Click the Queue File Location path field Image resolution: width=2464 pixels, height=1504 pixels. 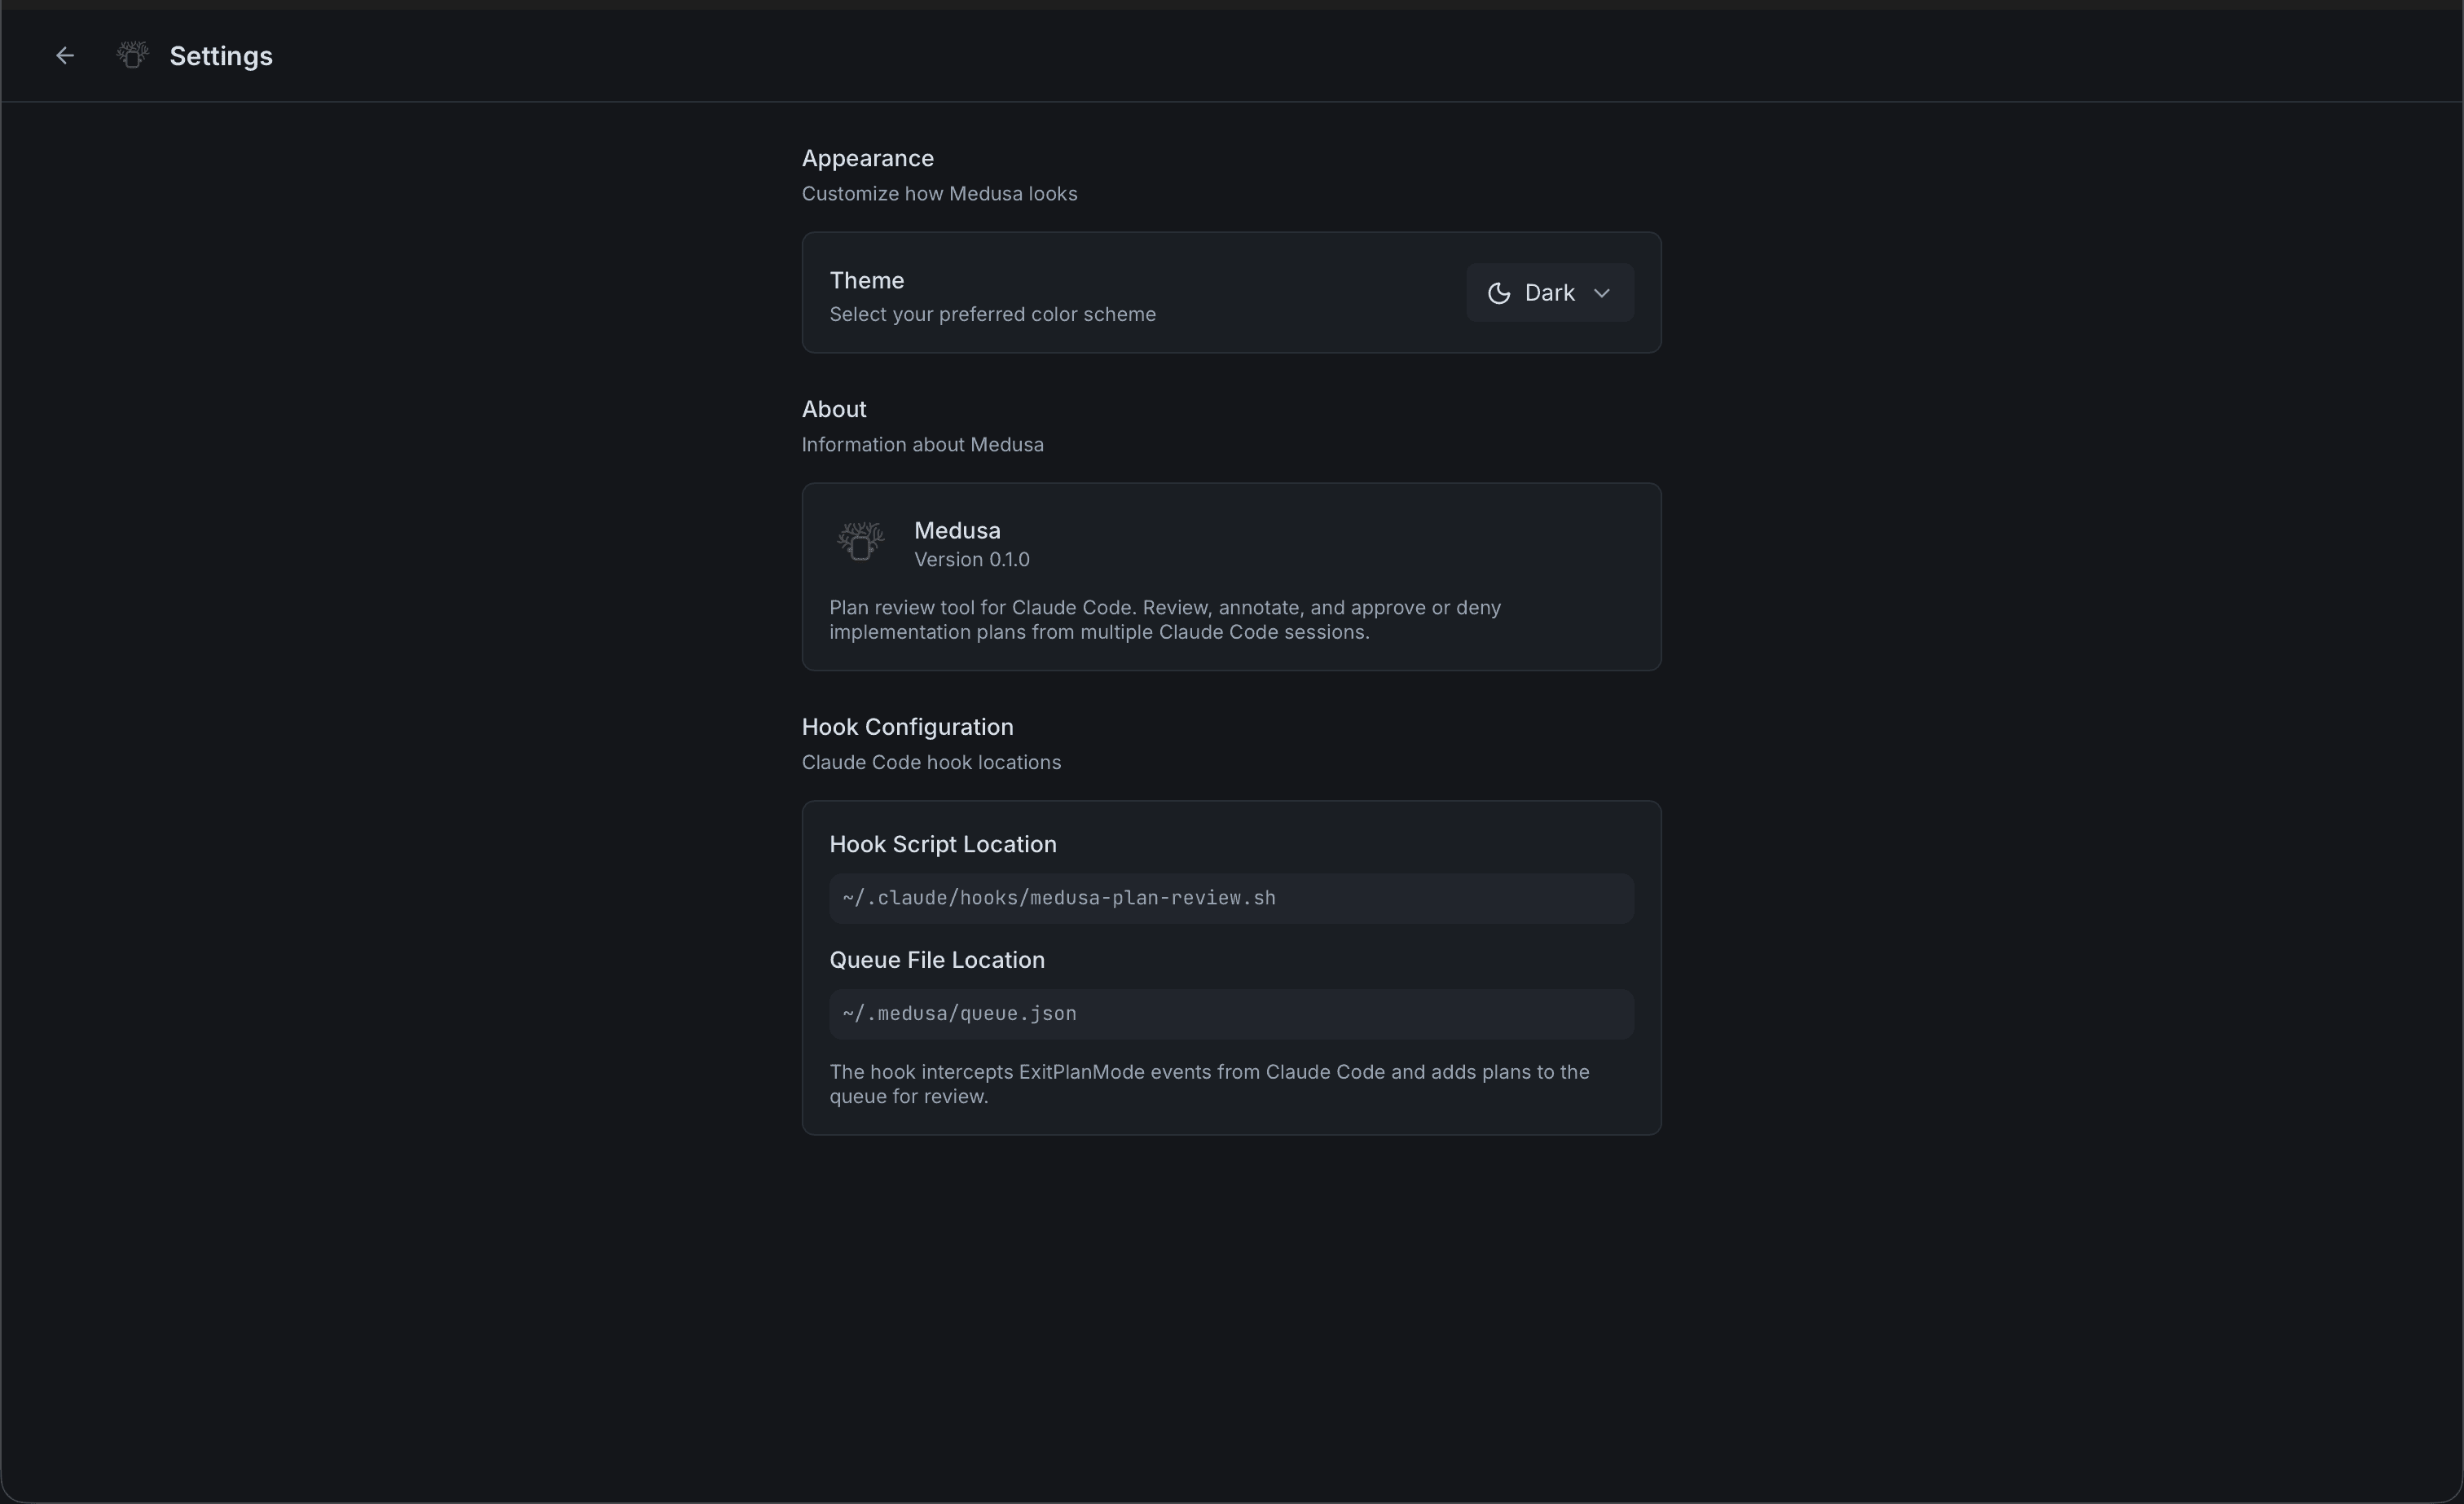[1231, 1014]
